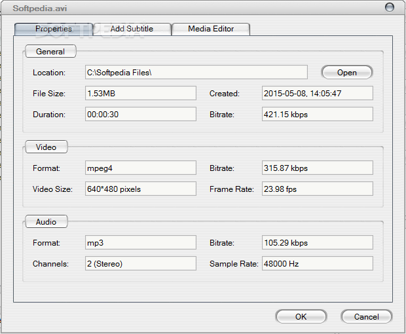Click the Created date field
406x334 pixels.
318,93
